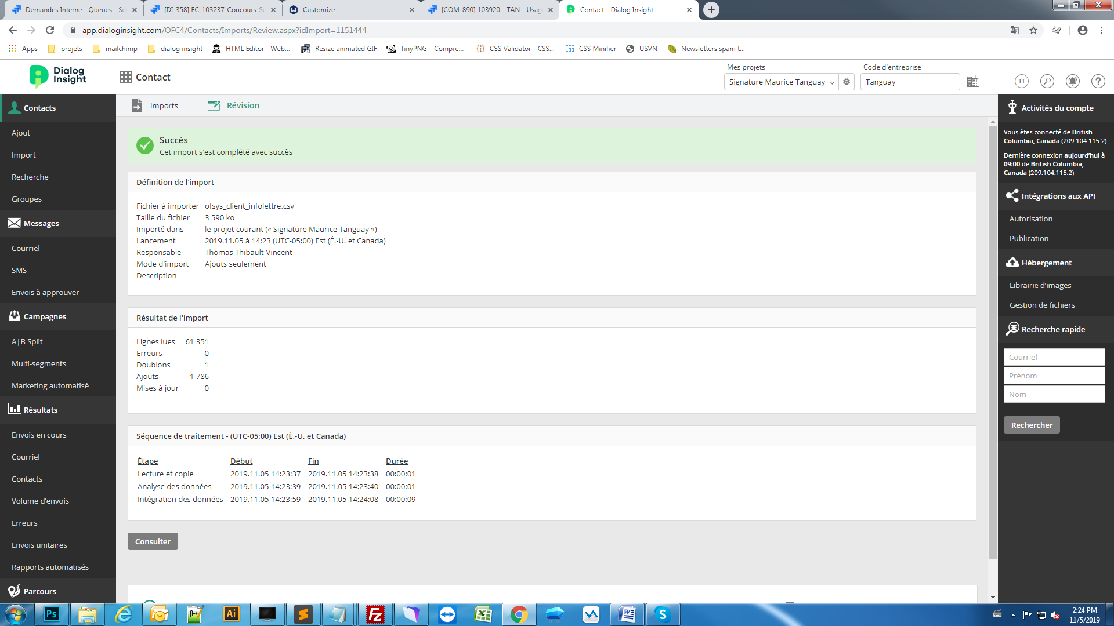Open the notifications bell icon
The height and width of the screenshot is (626, 1114).
[x=1072, y=81]
